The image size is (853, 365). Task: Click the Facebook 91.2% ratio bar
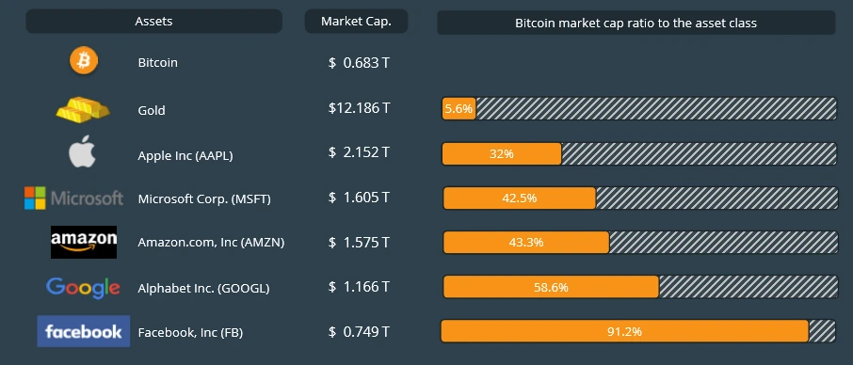pyautogui.click(x=637, y=331)
